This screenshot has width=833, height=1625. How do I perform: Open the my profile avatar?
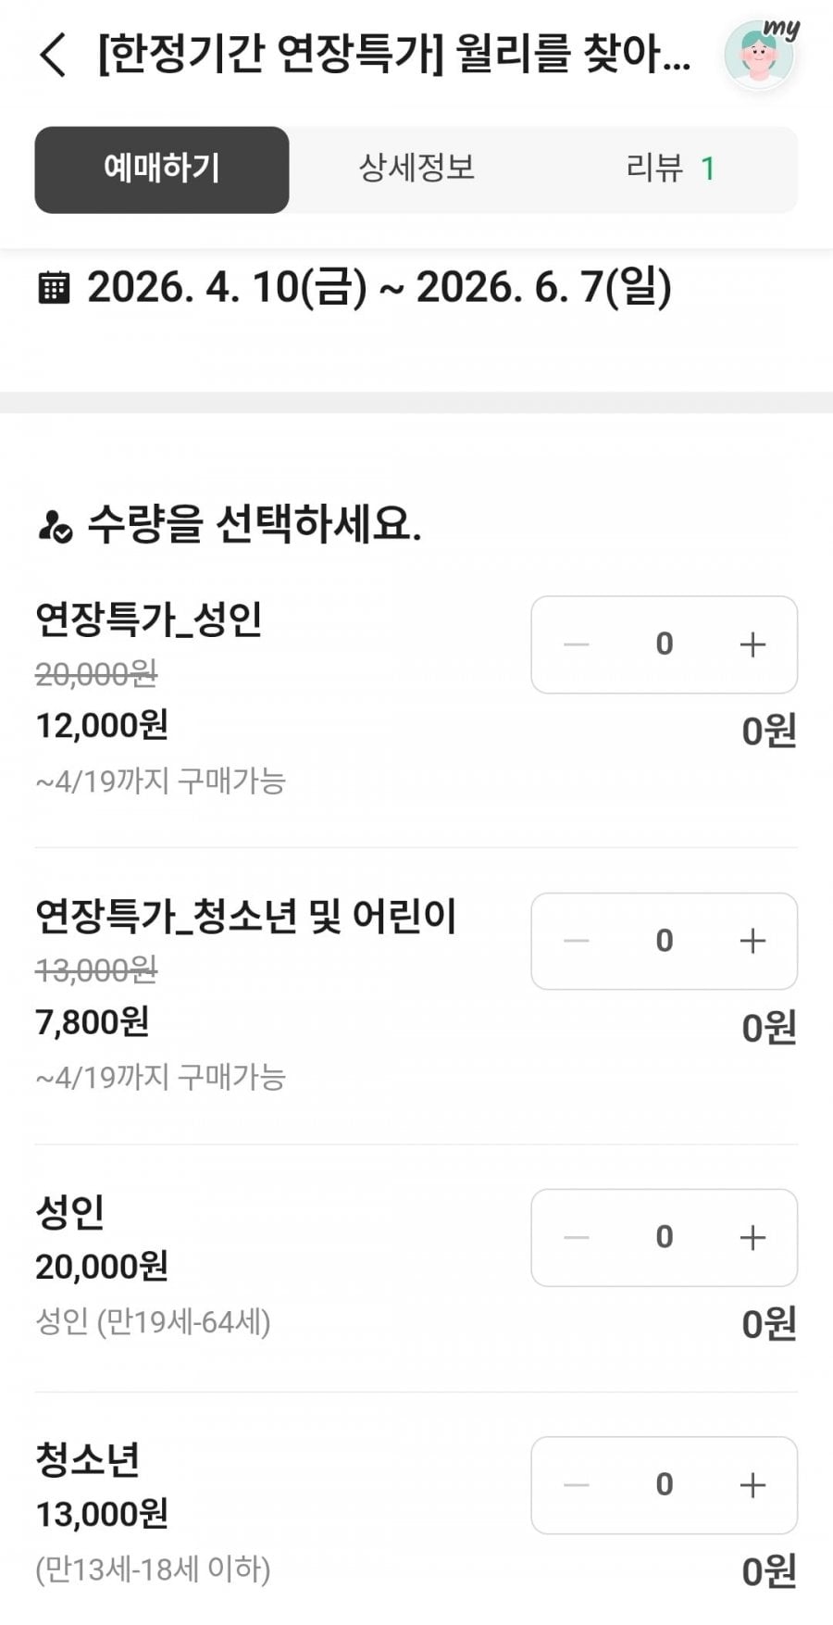(x=759, y=56)
